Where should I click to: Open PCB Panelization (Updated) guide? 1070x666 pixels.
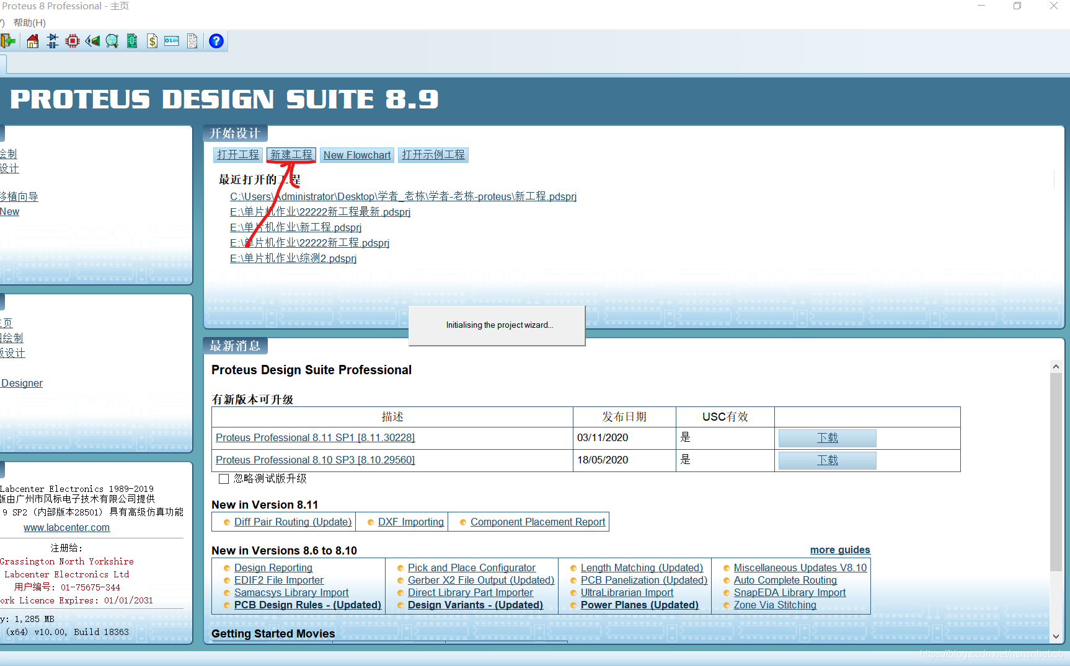click(x=644, y=580)
